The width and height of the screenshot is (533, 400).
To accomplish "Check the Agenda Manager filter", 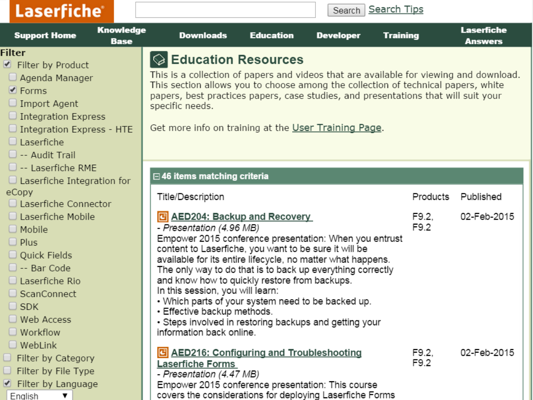I will coord(12,77).
